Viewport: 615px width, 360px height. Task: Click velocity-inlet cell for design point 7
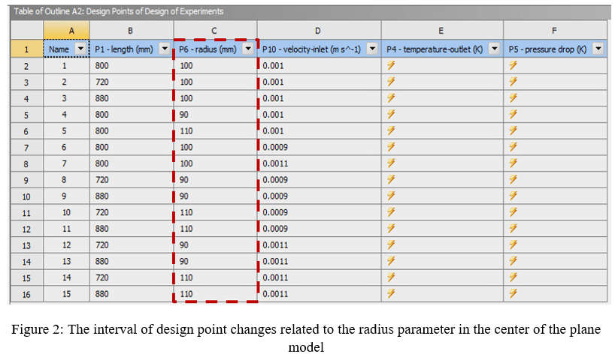(319, 163)
